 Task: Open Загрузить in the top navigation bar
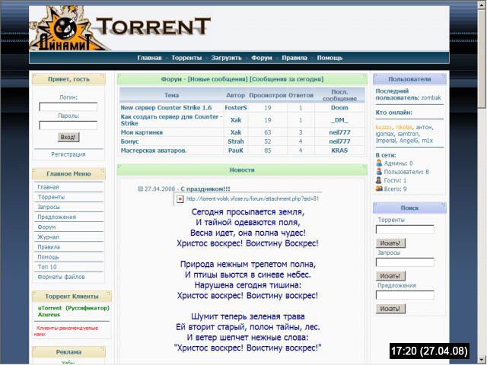click(226, 58)
